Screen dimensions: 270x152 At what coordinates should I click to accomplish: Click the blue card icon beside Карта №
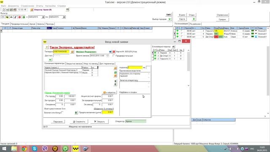pyautogui.click(x=111, y=52)
